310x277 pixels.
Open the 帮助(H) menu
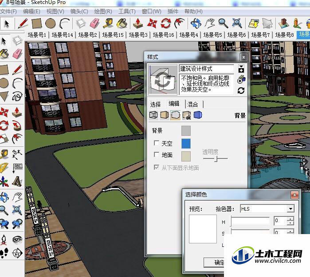193,12
